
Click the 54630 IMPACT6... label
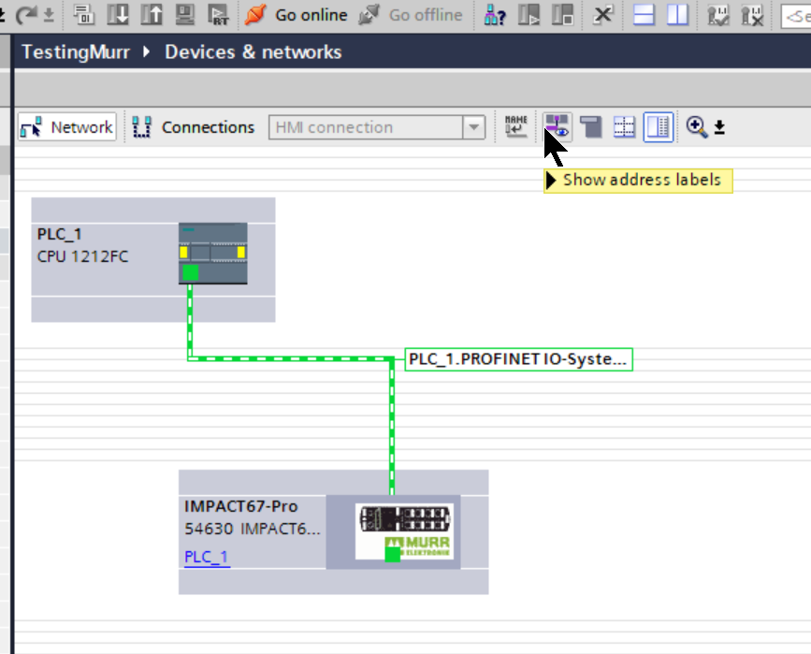point(253,529)
